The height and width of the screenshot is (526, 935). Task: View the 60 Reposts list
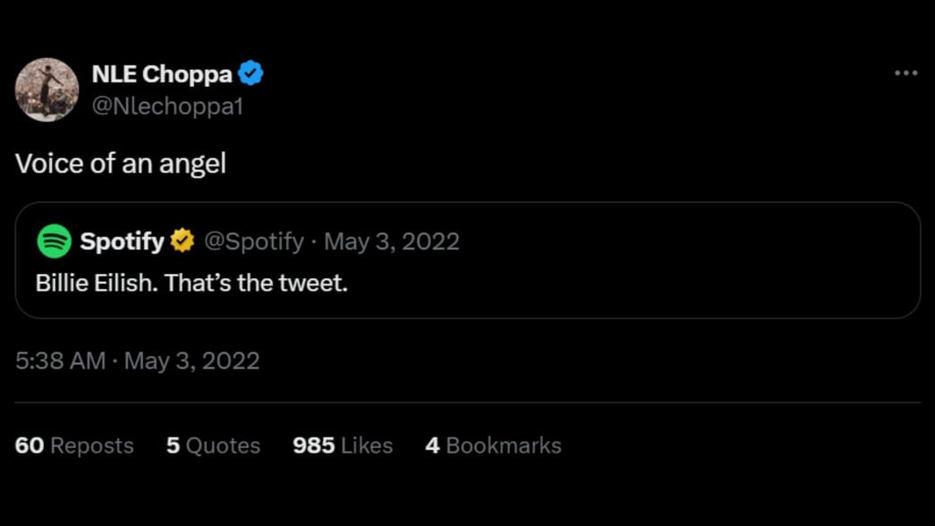point(75,445)
